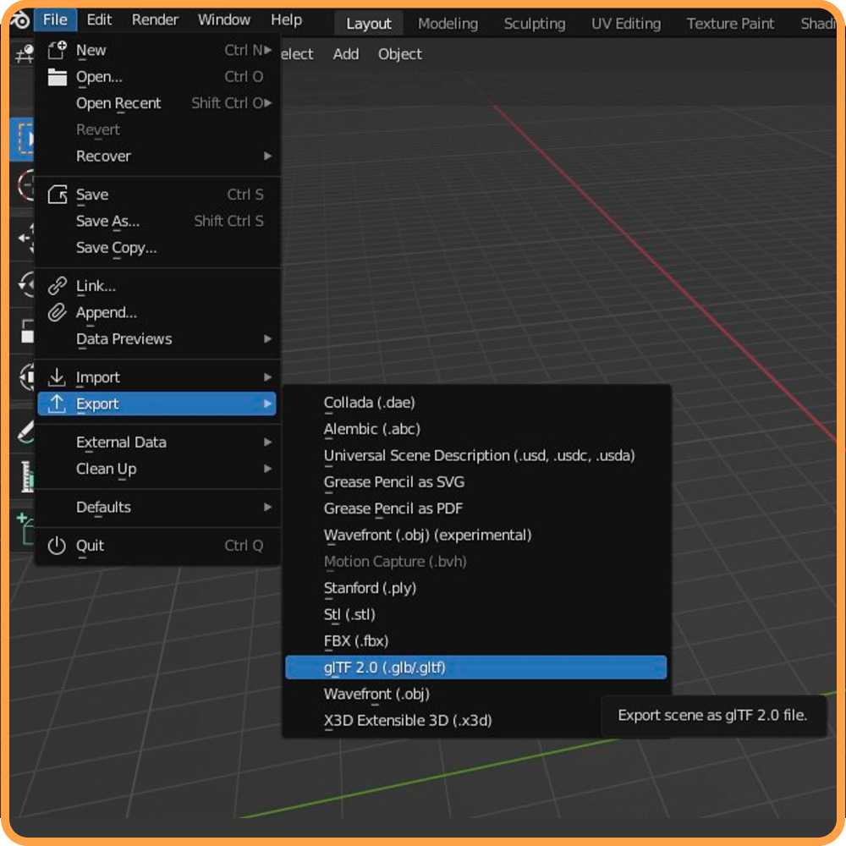Click the Import download-arrow icon
The width and height of the screenshot is (846, 846).
pos(58,377)
